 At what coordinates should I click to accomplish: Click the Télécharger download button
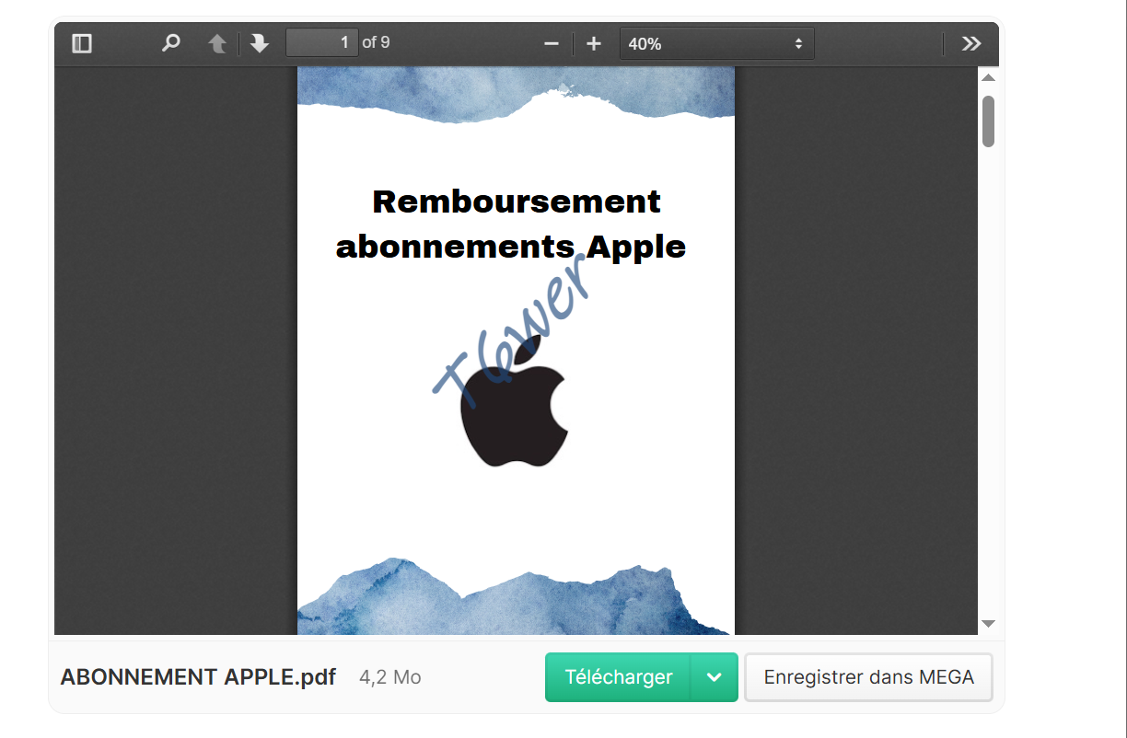point(618,677)
